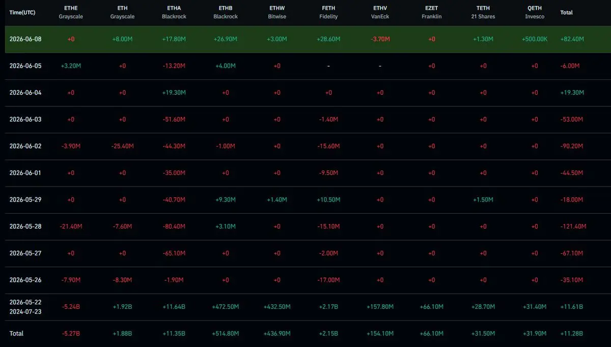Viewport: 611px width, 347px height.
Task: Click the -53.00M total value
Action: (571, 120)
